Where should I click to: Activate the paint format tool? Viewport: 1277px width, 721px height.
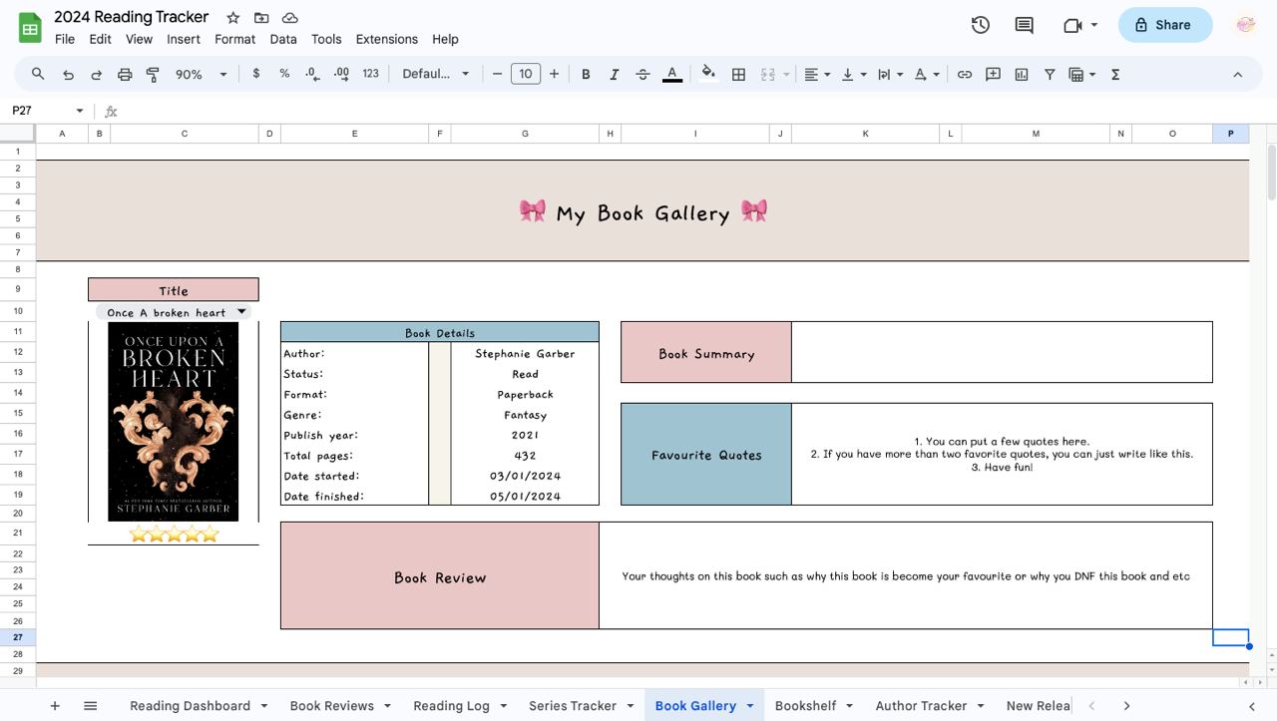click(x=153, y=74)
